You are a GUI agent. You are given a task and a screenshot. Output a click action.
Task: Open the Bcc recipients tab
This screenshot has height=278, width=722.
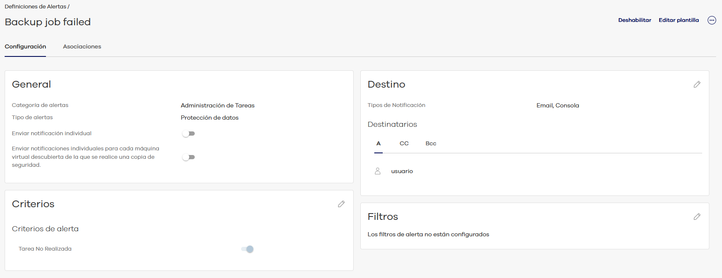tap(431, 144)
